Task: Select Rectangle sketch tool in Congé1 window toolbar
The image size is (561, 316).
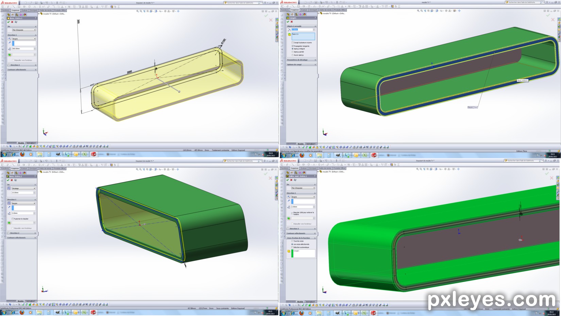Action: pyautogui.click(x=298, y=6)
